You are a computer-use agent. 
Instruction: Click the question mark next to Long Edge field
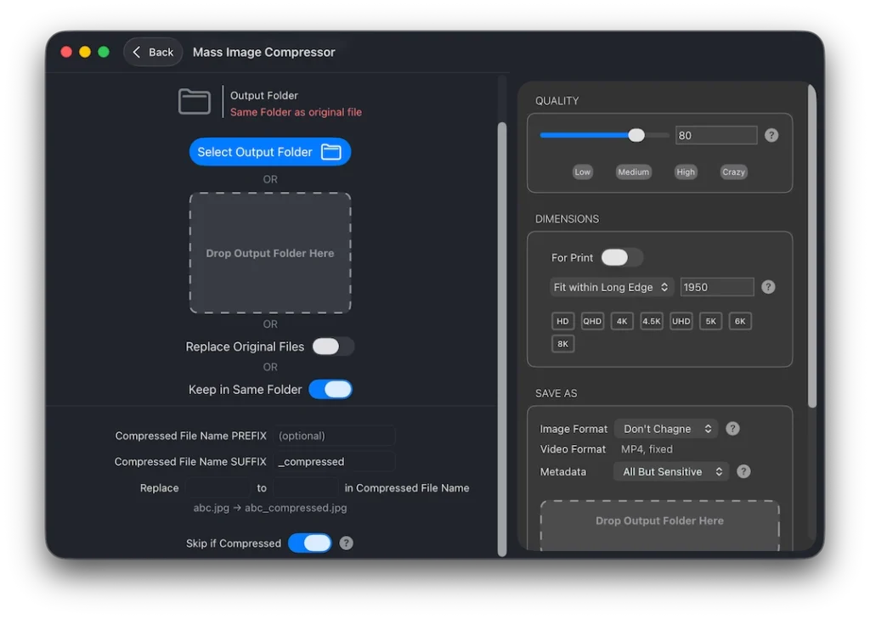click(x=768, y=286)
